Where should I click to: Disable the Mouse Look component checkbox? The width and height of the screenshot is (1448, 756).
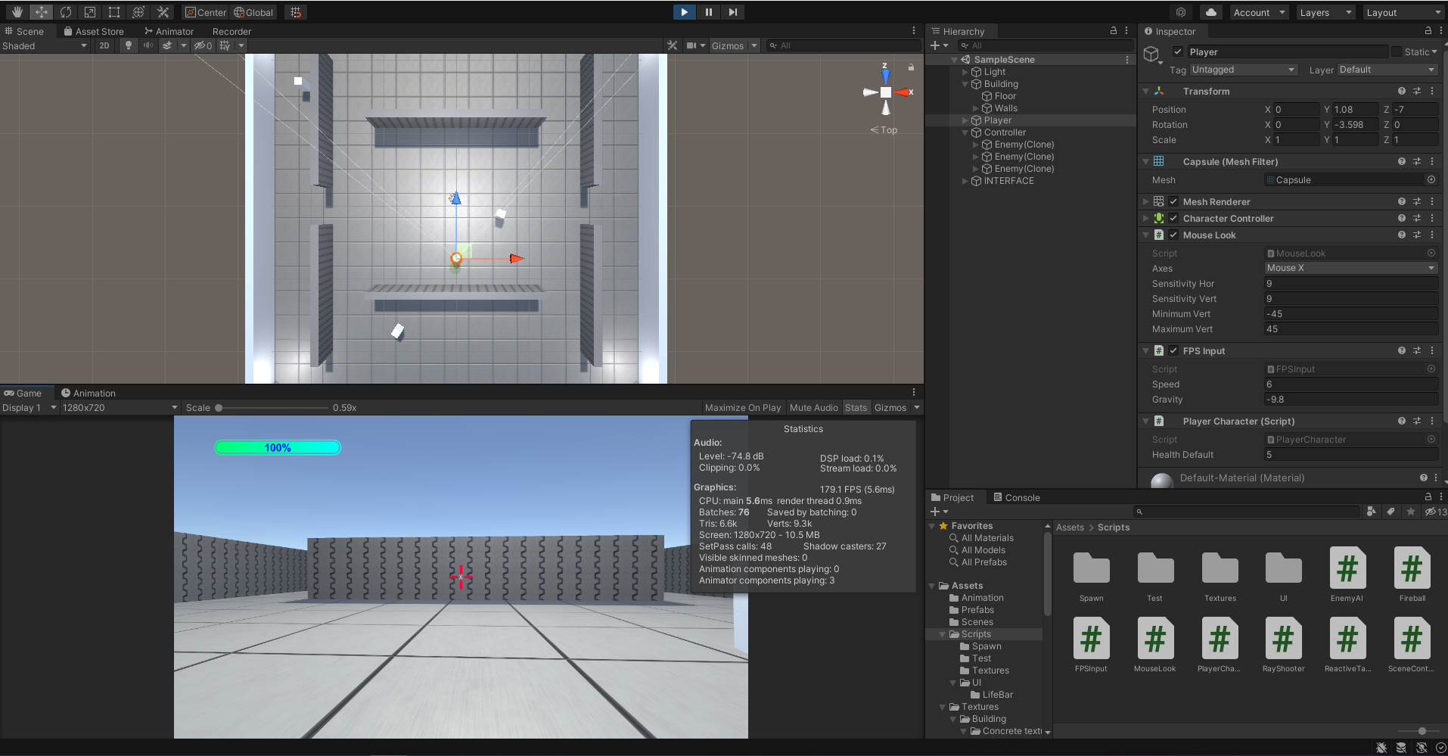tap(1173, 235)
